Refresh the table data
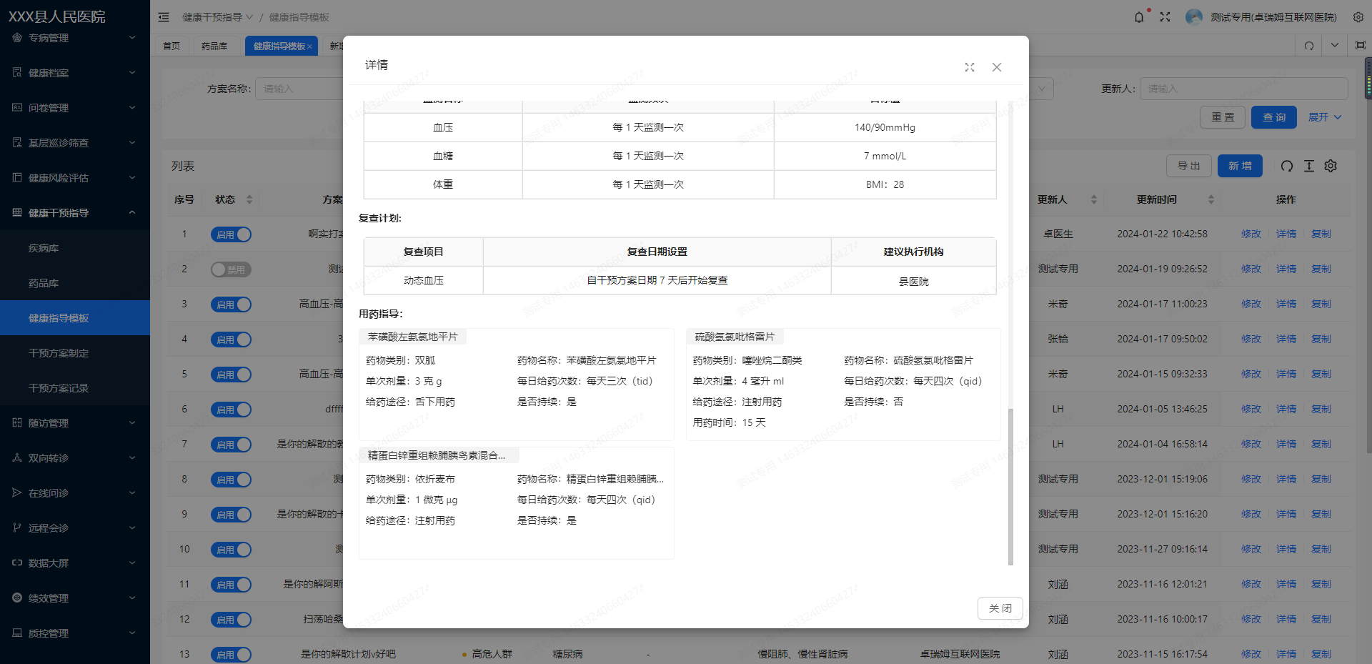1372x664 pixels. pos(1286,166)
